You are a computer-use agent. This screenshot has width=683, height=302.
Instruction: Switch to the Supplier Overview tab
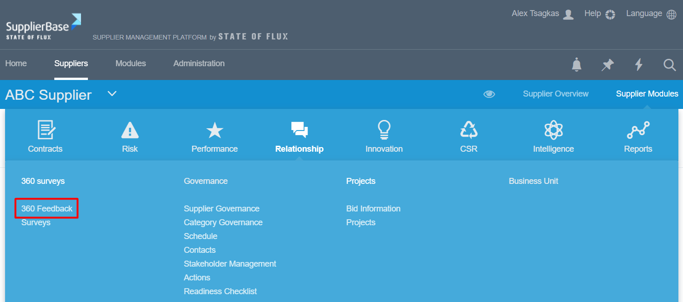point(556,94)
